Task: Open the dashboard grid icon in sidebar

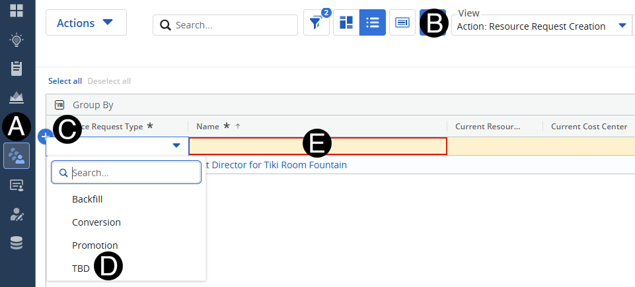Action: pos(17,11)
